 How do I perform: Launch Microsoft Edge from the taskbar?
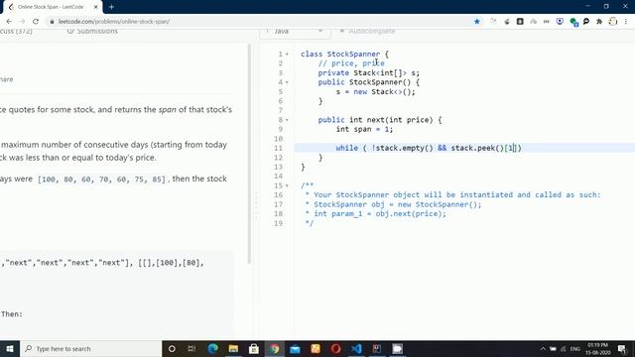point(212,348)
